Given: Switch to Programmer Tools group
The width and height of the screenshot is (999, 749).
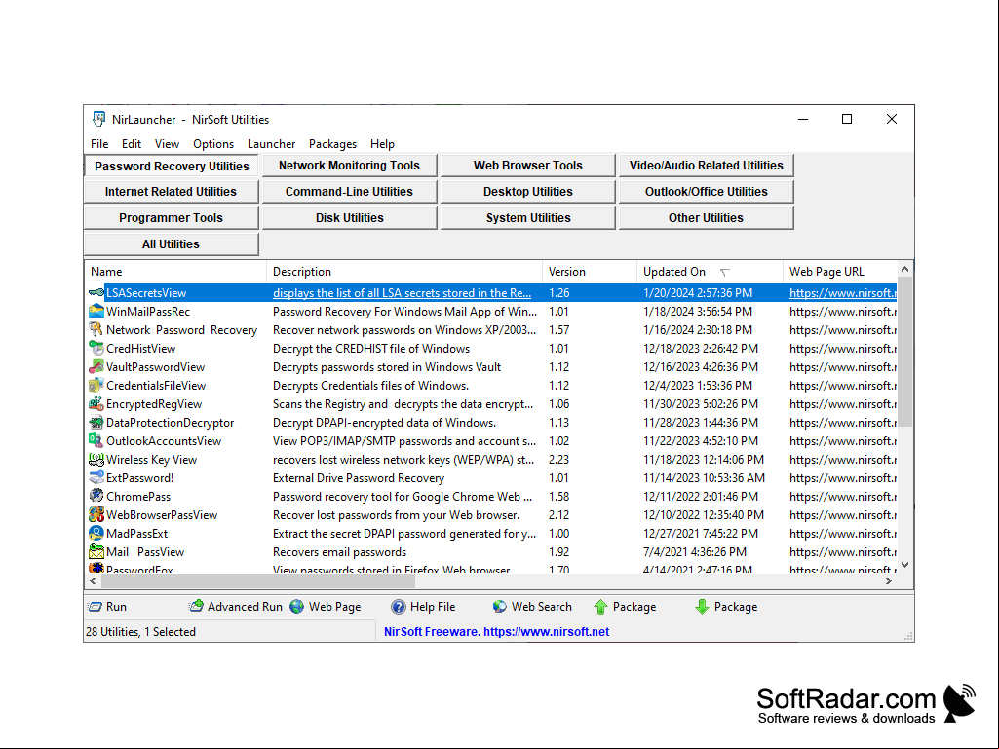Looking at the screenshot, I should (171, 218).
